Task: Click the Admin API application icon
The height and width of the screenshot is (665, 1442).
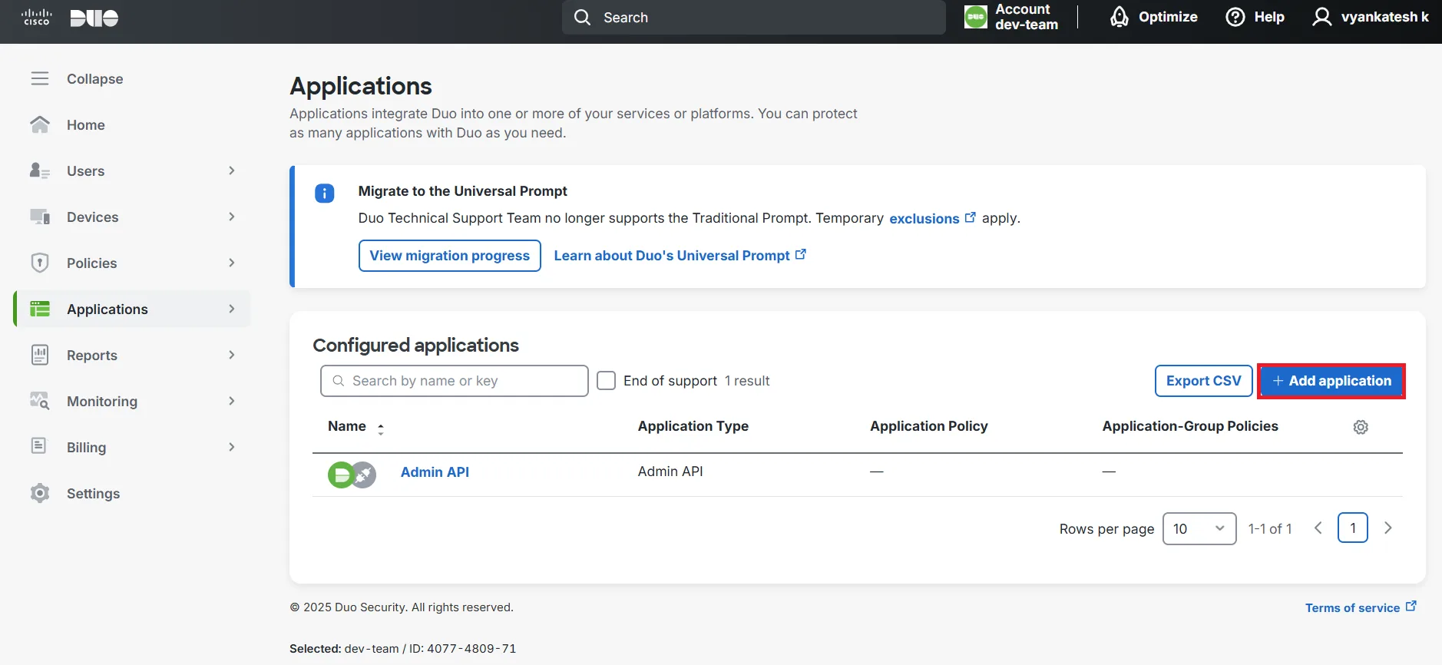Action: (x=352, y=475)
